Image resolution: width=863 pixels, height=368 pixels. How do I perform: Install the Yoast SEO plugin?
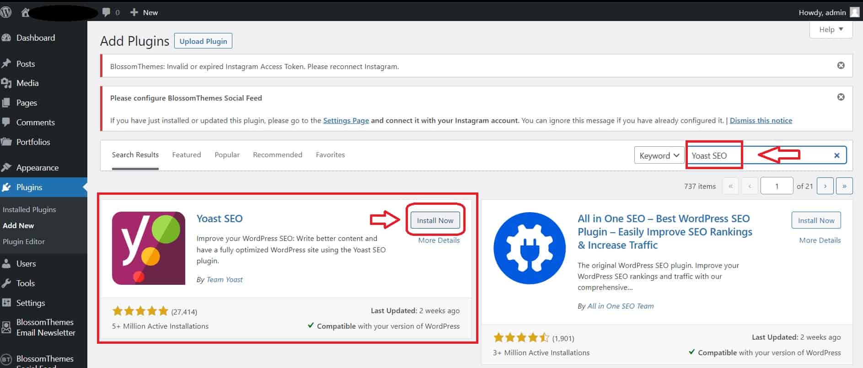click(x=435, y=220)
